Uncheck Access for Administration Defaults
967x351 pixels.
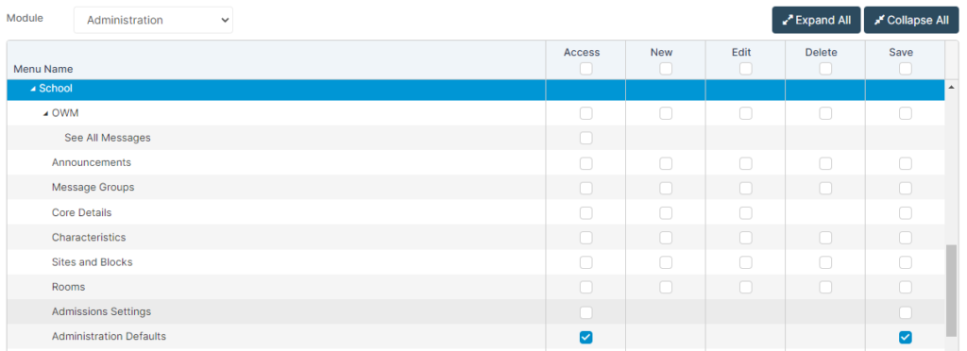tap(585, 337)
